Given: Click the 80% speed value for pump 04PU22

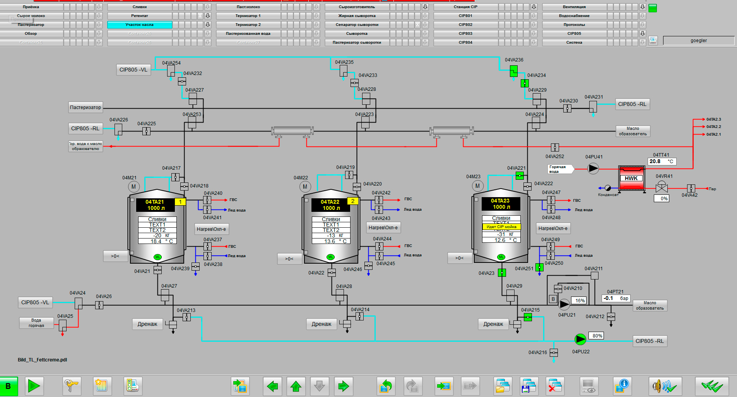Looking at the screenshot, I should (x=596, y=336).
